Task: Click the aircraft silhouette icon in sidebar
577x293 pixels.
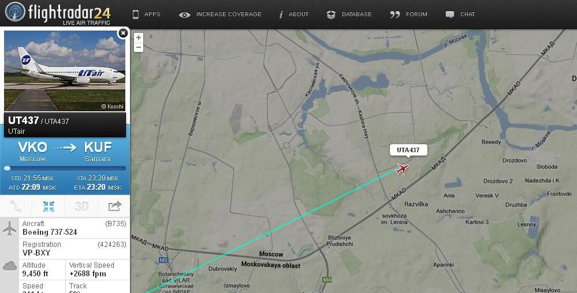Action: [x=10, y=228]
